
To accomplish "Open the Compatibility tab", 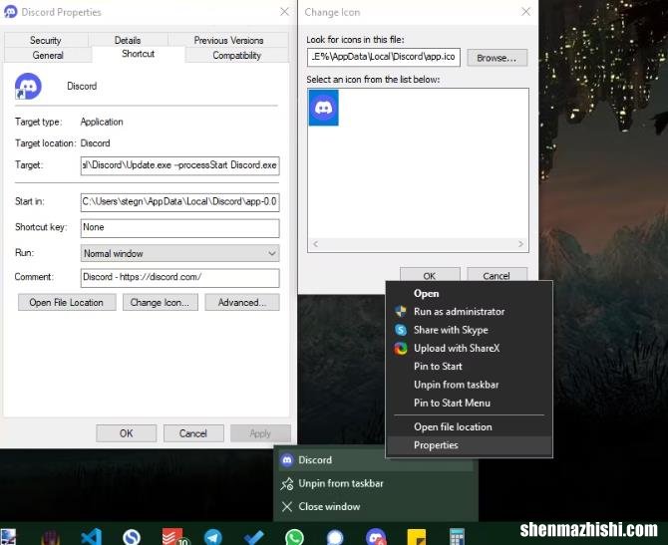I will (237, 55).
